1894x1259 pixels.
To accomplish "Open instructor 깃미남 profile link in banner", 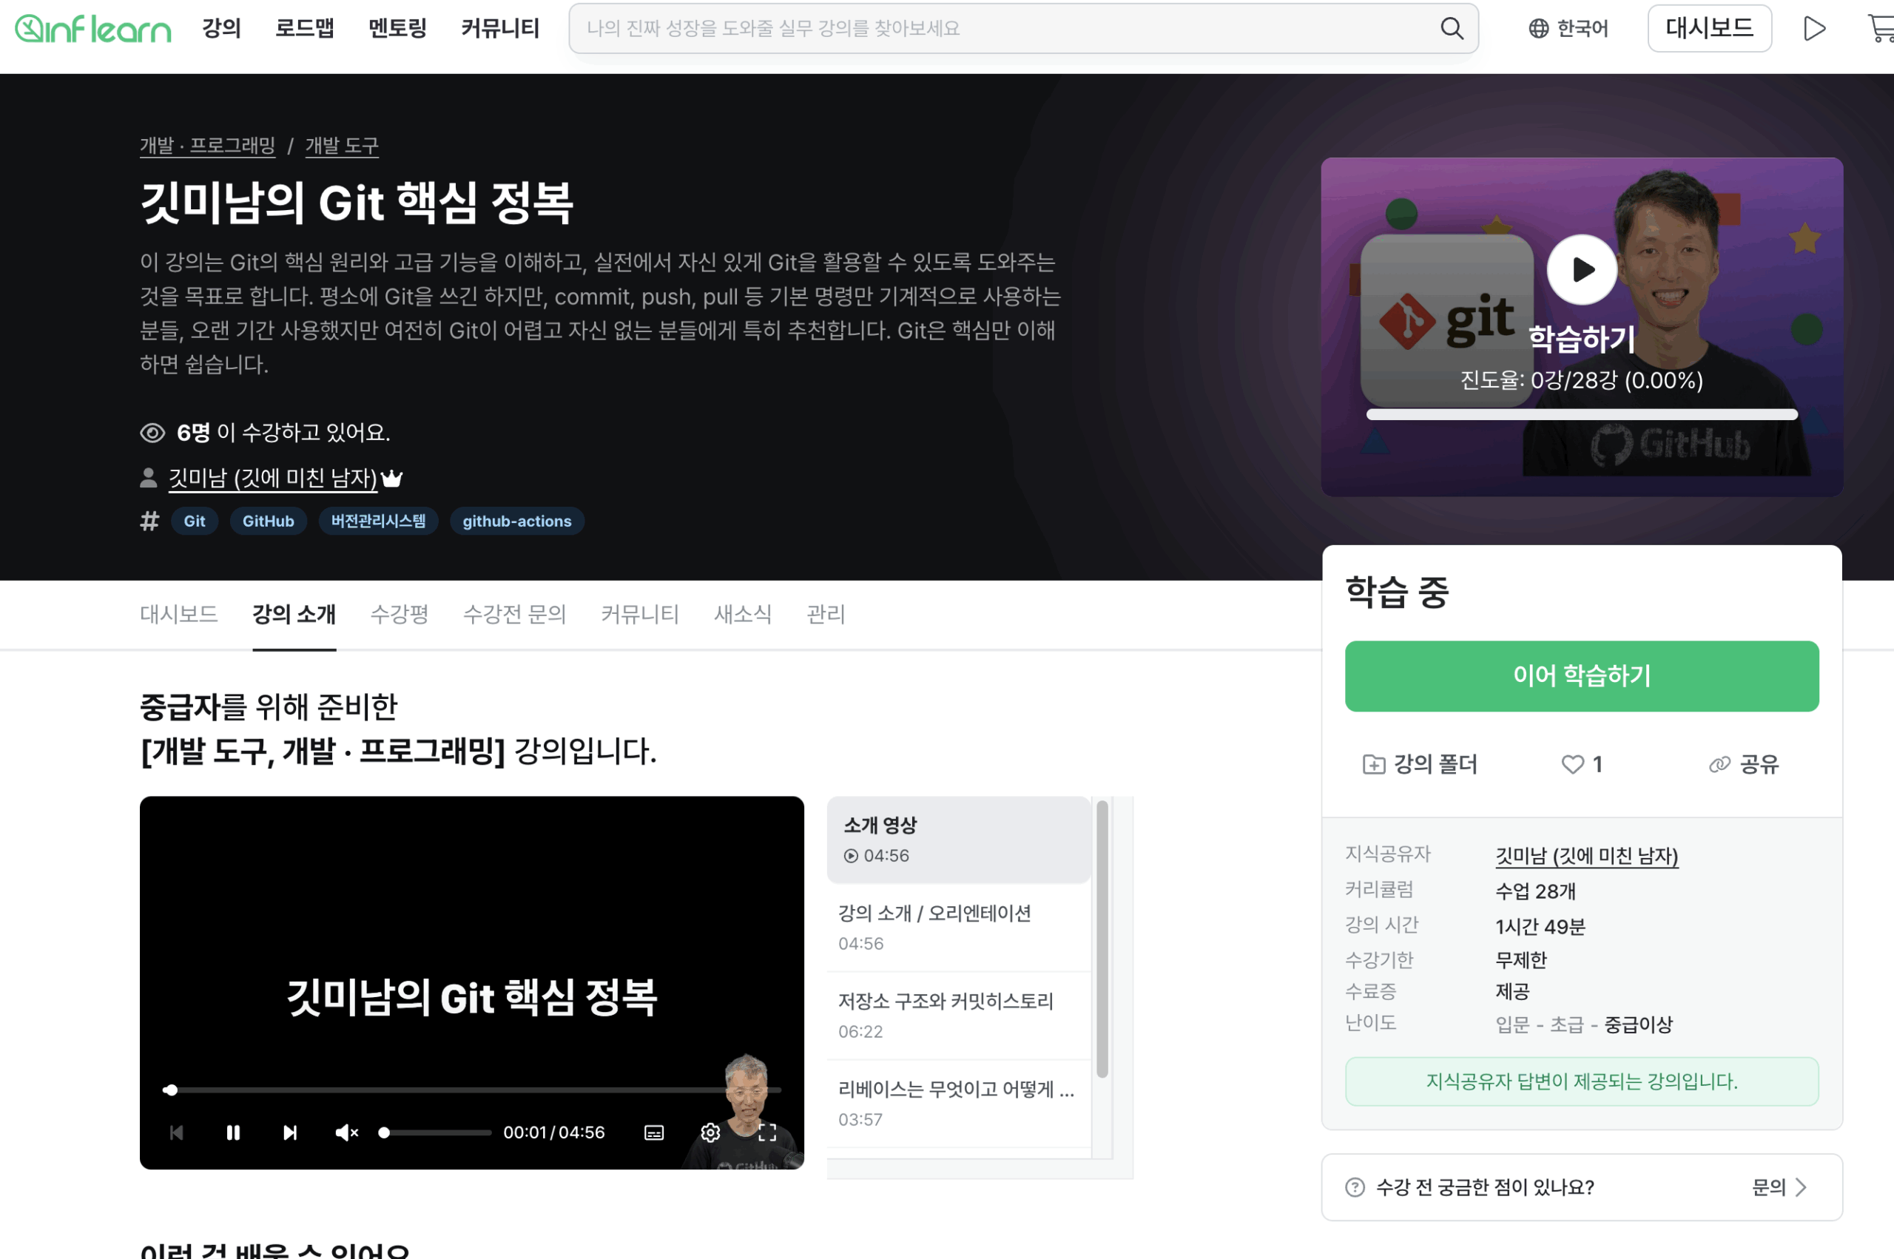I will click(272, 479).
